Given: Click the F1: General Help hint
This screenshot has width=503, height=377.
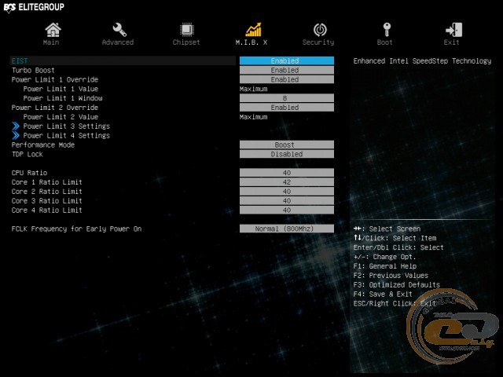Looking at the screenshot, I should [x=385, y=266].
